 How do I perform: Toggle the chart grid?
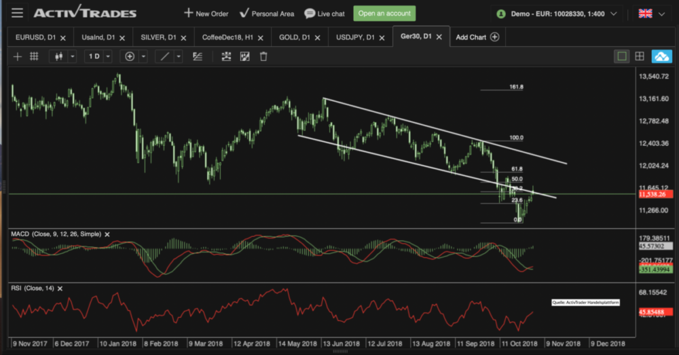click(x=34, y=56)
